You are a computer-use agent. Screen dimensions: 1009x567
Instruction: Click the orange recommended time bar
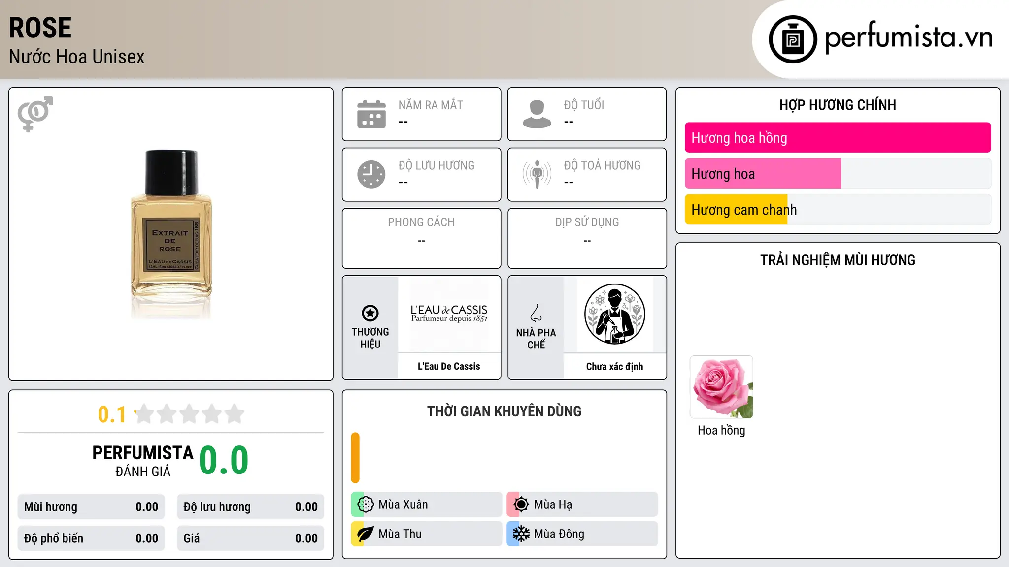pos(355,458)
